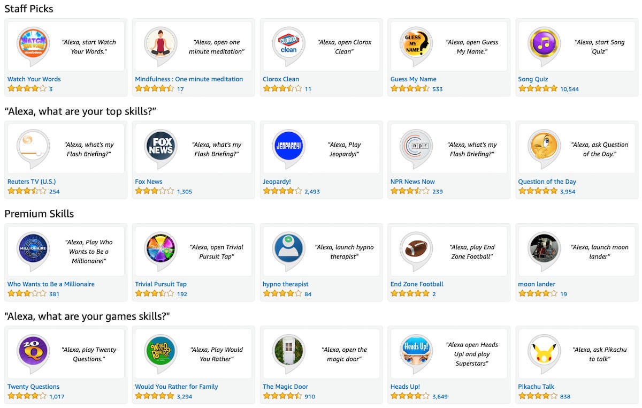Click the Guess My Name skill icon
Viewport: 642px width, 408px height.
tap(416, 46)
